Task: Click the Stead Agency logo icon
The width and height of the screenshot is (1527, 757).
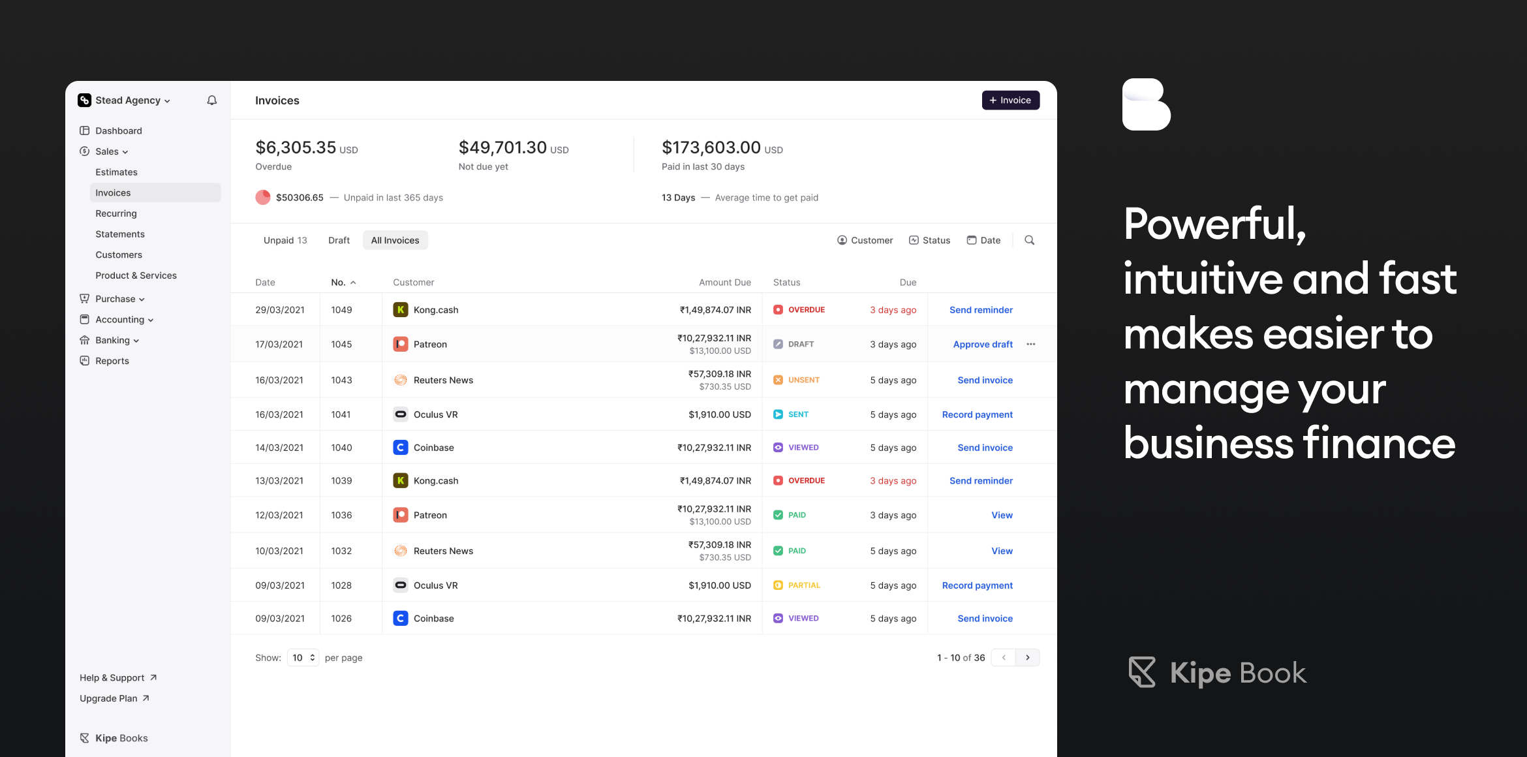Action: click(85, 100)
